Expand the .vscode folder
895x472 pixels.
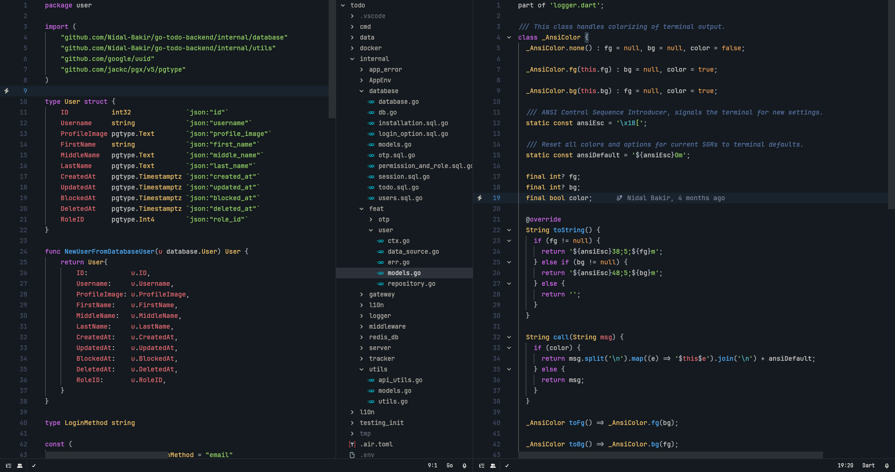352,16
